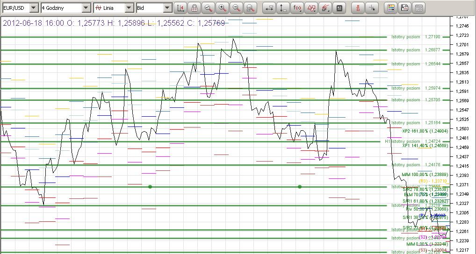Click the 'Istotny poziom 1,25974' level label
Viewport: 476px width, 254px height.
coord(416,88)
